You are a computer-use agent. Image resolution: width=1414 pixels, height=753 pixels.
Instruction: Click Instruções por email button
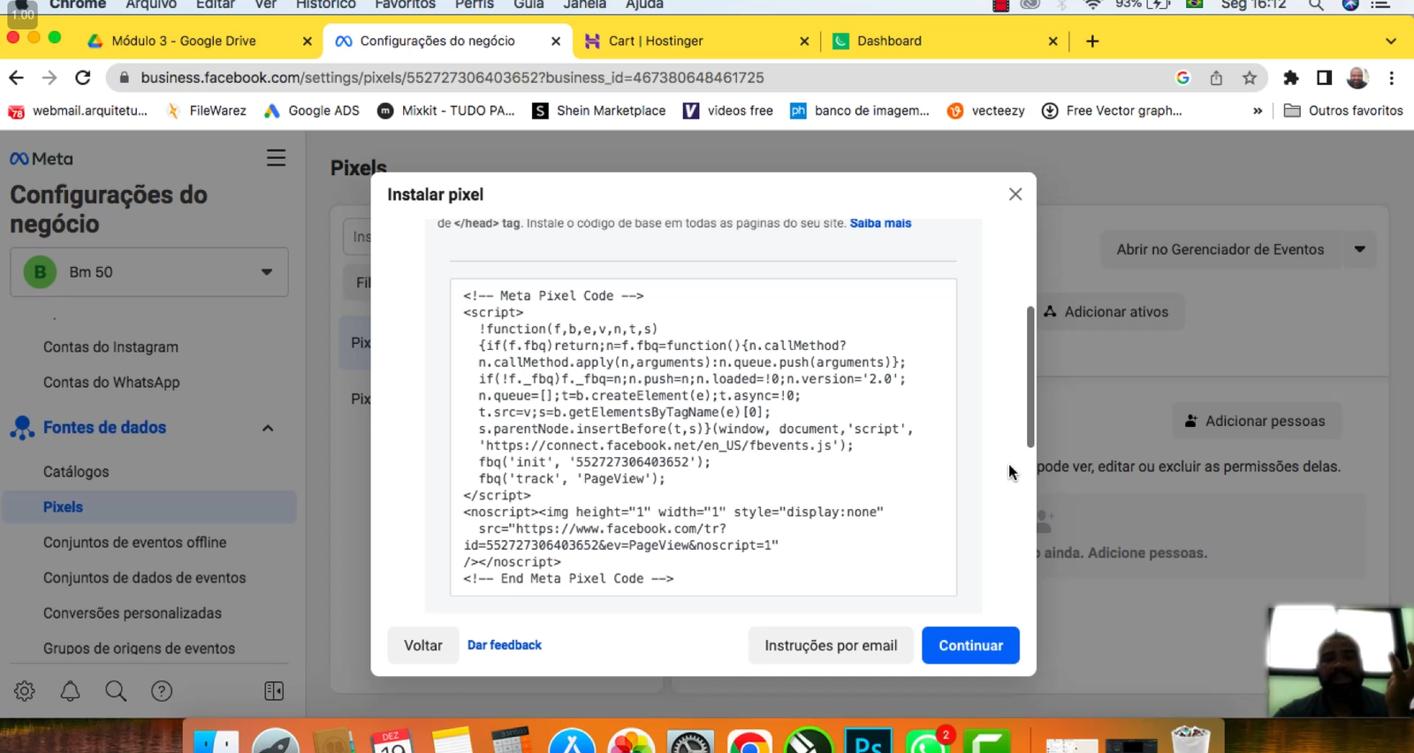(831, 645)
